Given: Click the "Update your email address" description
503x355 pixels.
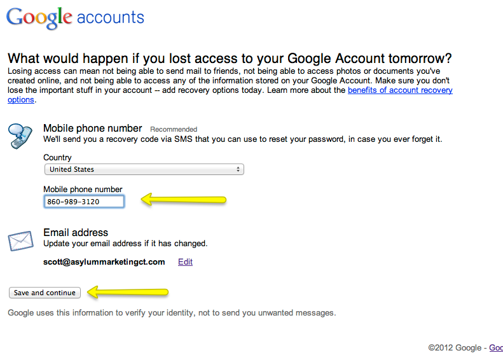Looking at the screenshot, I should 125,243.
